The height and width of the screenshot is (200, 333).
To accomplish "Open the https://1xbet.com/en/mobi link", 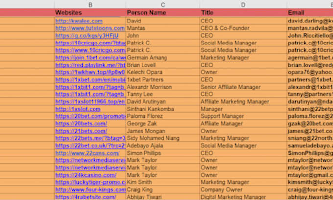I will 91,79.
